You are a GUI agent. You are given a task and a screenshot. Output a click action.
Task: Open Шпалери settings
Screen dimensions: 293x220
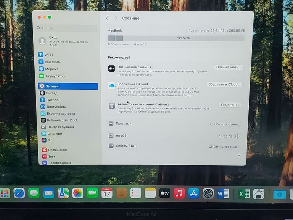(52, 134)
